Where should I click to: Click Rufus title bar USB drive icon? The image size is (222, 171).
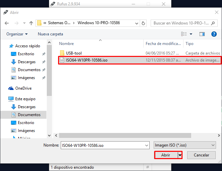pos(53,4)
